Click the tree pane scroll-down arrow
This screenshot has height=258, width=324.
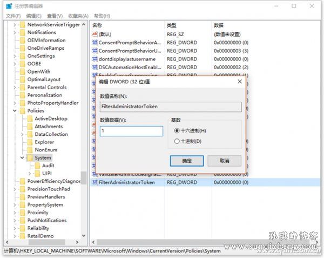point(84,236)
